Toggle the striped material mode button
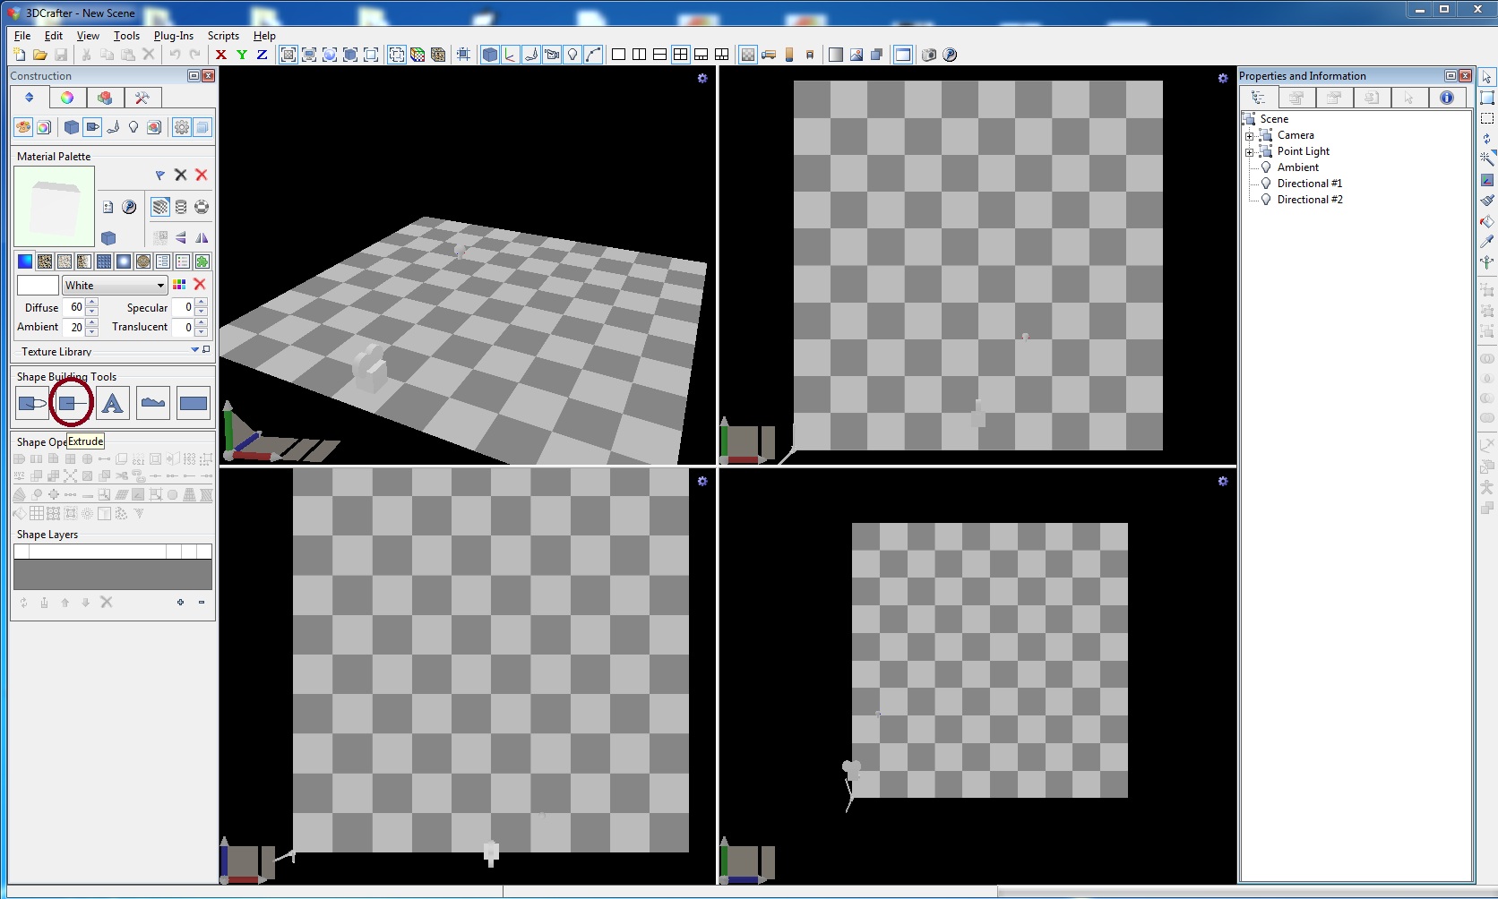 (x=160, y=208)
